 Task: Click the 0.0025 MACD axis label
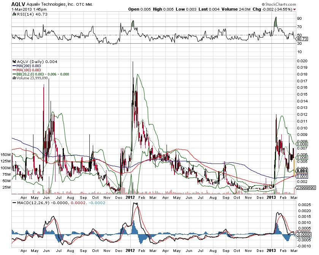[305, 205]
